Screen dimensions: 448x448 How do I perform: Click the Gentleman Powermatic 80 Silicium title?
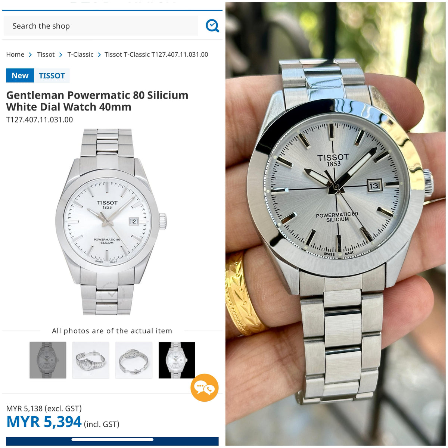97,101
